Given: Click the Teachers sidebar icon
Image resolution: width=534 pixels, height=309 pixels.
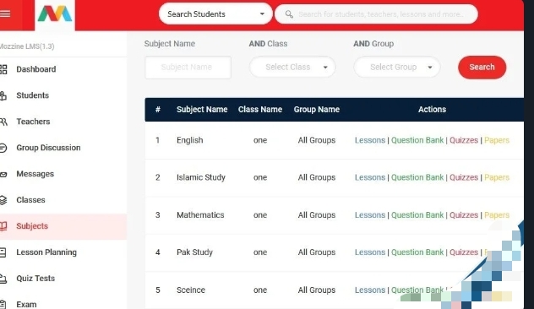Looking at the screenshot, I should pyautogui.click(x=3, y=122).
